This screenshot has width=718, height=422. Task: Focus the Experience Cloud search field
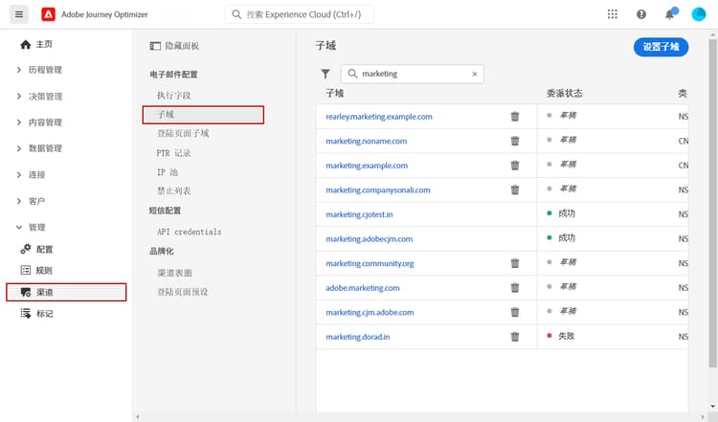pyautogui.click(x=299, y=14)
